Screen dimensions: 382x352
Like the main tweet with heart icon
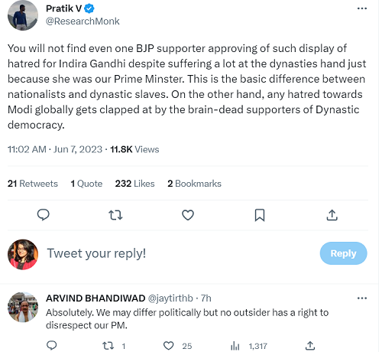(x=188, y=215)
